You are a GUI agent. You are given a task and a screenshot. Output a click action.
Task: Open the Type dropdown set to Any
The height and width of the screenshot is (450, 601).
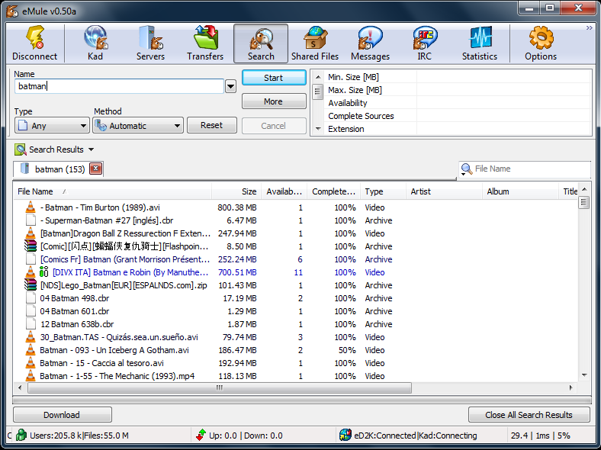(x=52, y=126)
